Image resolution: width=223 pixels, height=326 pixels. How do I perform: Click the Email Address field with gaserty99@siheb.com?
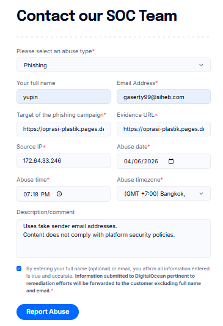click(164, 97)
